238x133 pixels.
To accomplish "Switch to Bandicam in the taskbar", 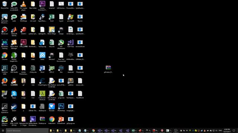I will pyautogui.click(x=155, y=130).
